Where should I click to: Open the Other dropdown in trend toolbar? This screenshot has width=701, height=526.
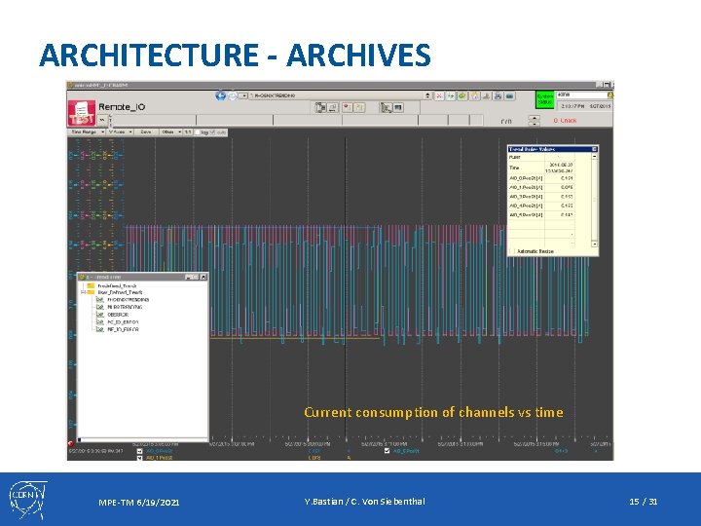click(x=170, y=132)
